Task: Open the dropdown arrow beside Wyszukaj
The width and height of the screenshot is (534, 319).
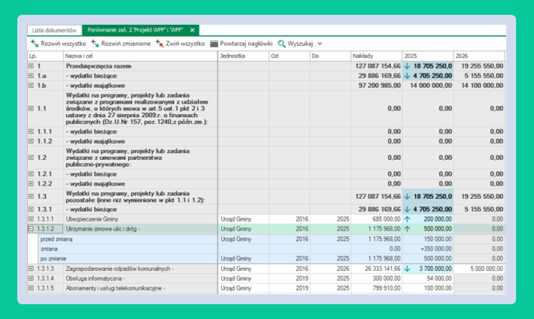Action: point(320,43)
